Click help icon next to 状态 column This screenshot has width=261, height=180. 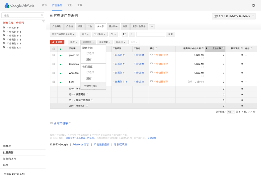click(x=156, y=48)
